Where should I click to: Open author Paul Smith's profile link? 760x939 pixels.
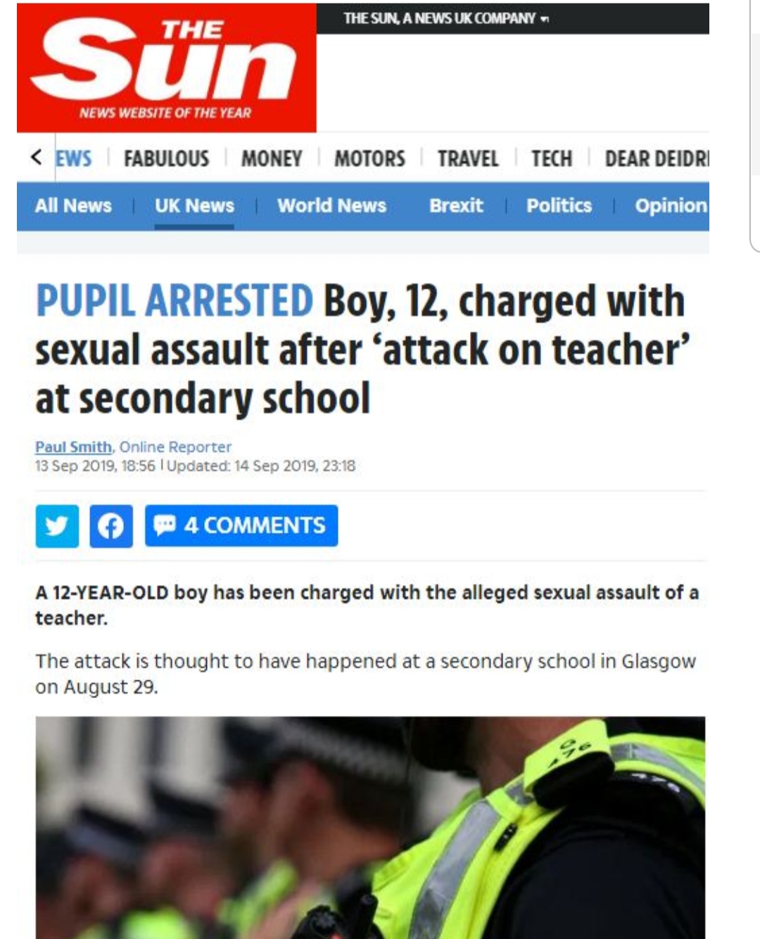coord(74,447)
